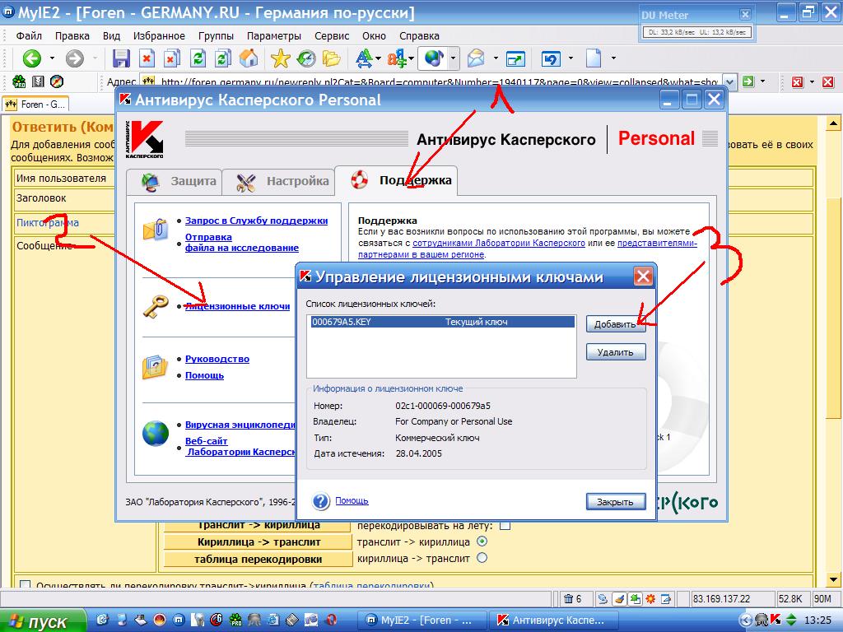Click the 'таблица перекодировки' button

click(258, 559)
